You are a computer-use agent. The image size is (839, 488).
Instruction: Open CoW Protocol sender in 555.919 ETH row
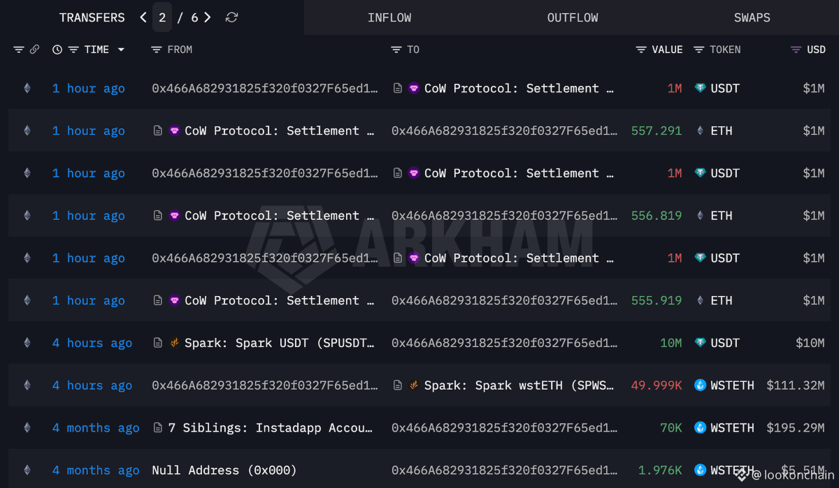pyautogui.click(x=279, y=301)
